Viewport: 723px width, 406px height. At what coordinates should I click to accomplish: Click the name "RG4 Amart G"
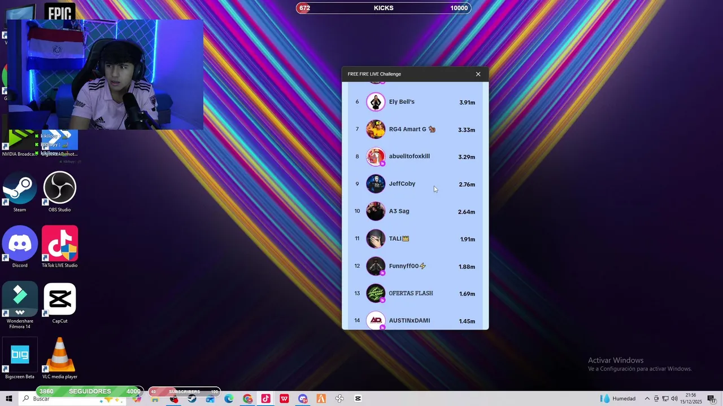408,129
